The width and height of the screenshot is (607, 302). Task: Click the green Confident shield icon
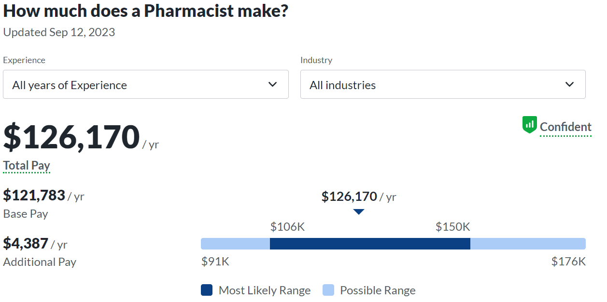tap(529, 125)
